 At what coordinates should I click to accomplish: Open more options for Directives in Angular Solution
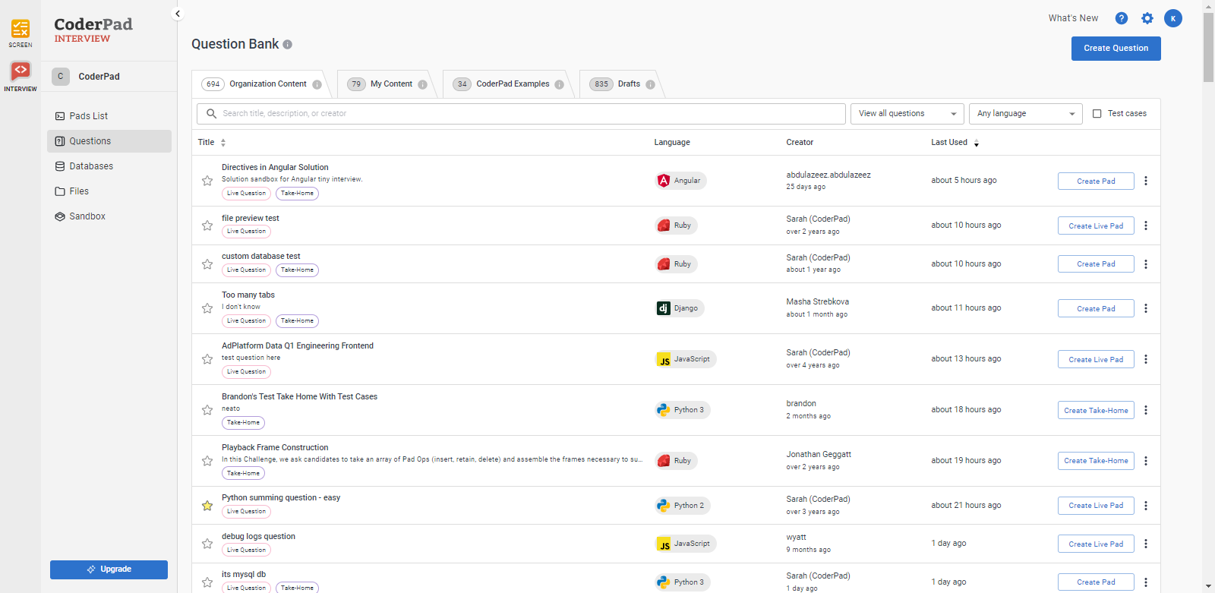1145,181
